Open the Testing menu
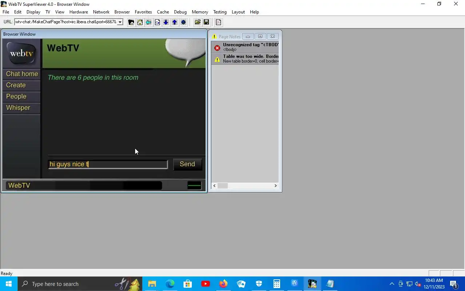The image size is (465, 291). 220,12
